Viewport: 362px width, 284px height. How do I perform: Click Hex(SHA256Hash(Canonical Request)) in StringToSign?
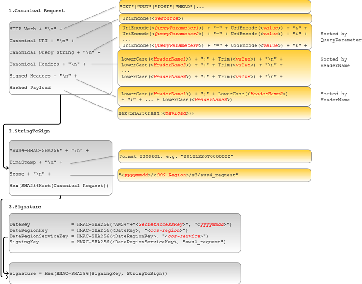pyautogui.click(x=59, y=186)
